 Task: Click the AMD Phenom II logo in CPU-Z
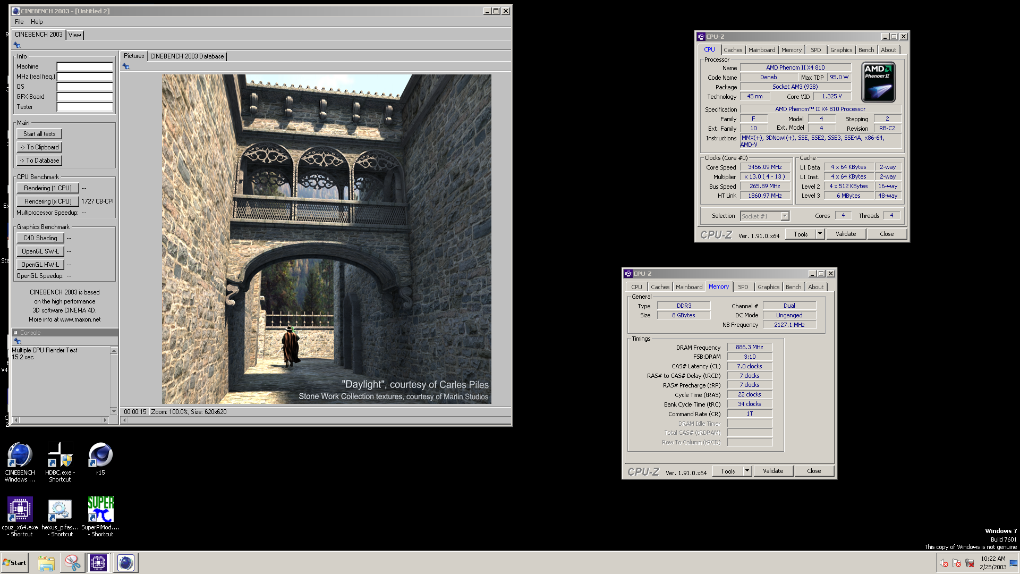878,82
